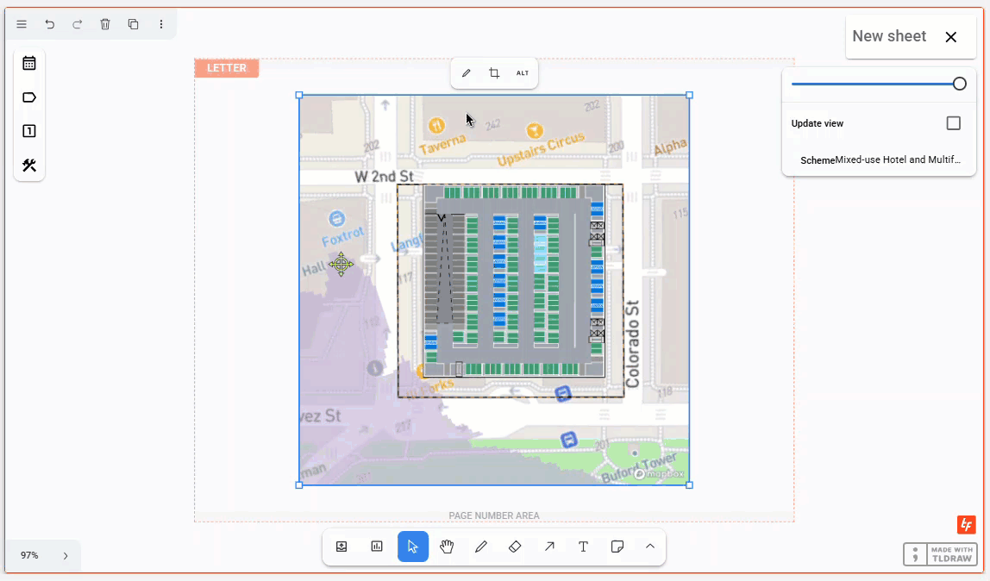Click the pencil edit icon above image

tap(467, 73)
